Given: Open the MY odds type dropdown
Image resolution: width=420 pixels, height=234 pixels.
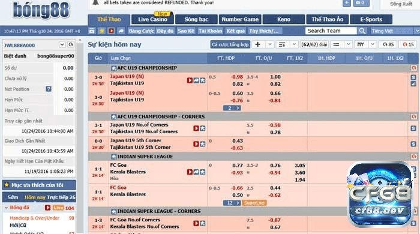Looking at the screenshot, I should pos(373,44).
